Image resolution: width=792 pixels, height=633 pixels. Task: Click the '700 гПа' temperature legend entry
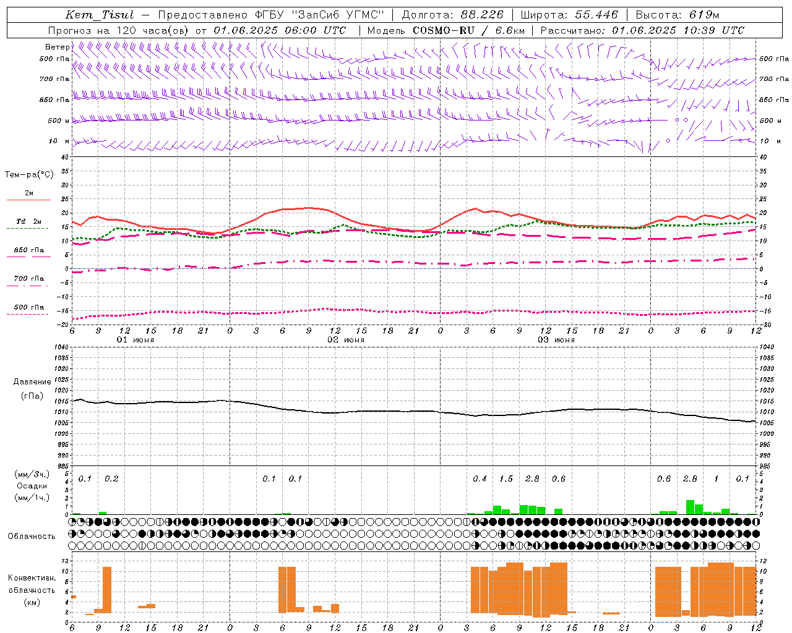[x=29, y=279]
